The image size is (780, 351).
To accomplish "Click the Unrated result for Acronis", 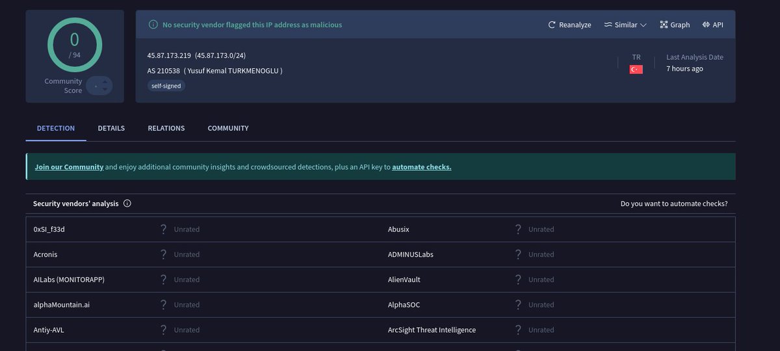I will (x=187, y=254).
